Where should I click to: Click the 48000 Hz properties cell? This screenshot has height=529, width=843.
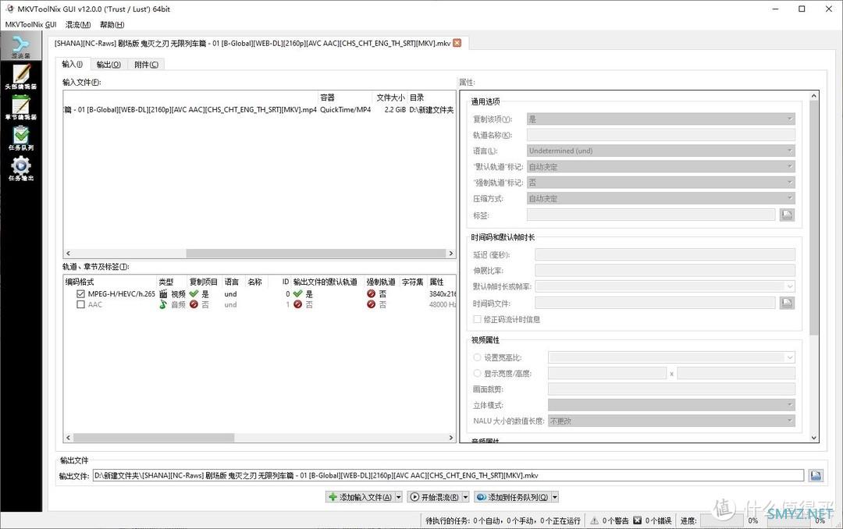tap(442, 304)
